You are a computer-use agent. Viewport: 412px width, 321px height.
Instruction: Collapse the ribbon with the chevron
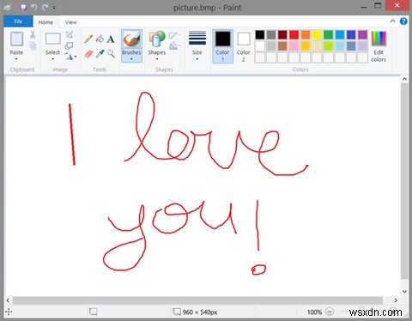[x=393, y=21]
